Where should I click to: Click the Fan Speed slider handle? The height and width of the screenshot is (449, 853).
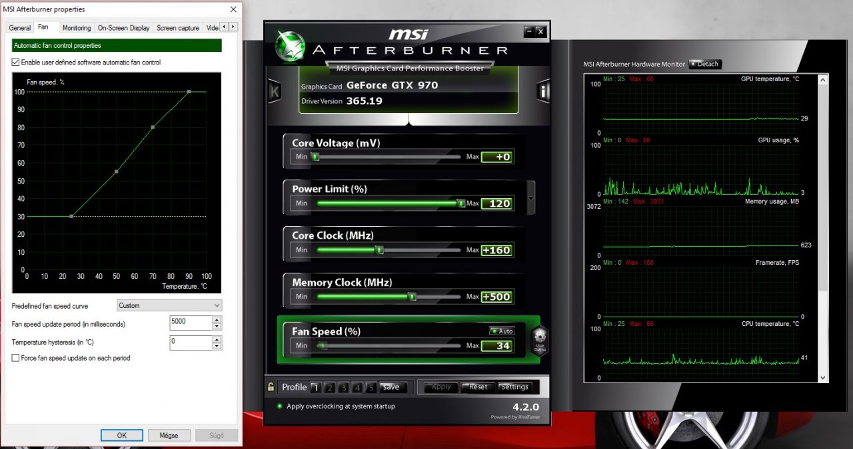click(323, 346)
